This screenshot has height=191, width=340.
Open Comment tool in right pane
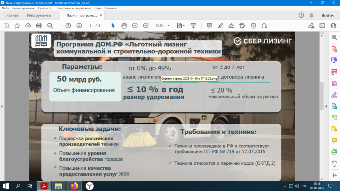(334, 141)
